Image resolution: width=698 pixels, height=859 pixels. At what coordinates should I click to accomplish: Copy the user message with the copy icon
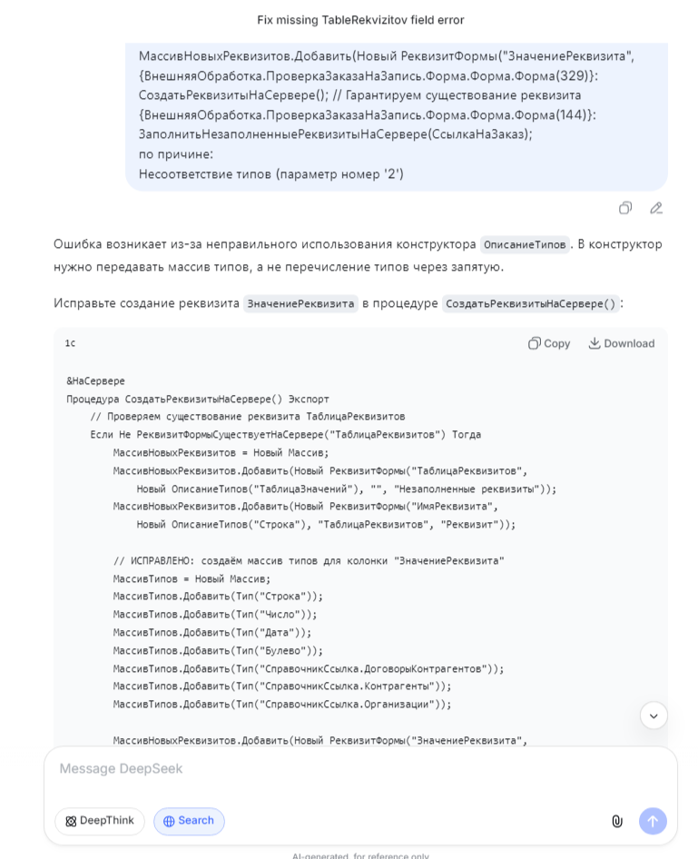coord(625,208)
